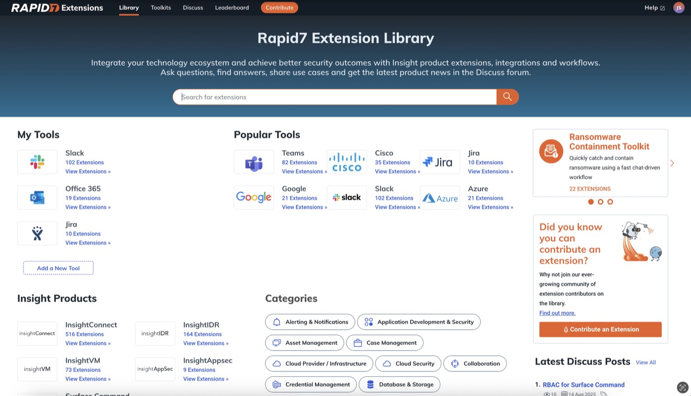
Task: Click the orange search magnifier button
Action: tap(507, 97)
